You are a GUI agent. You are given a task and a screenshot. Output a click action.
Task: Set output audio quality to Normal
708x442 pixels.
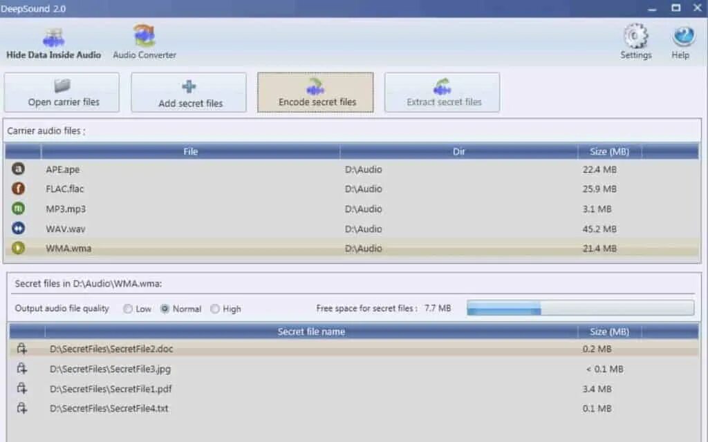point(180,309)
